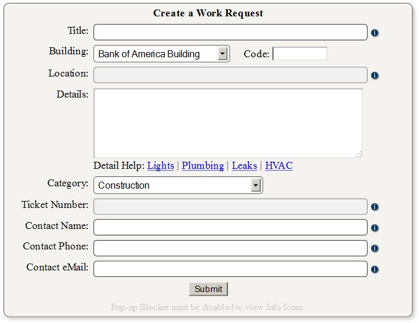The width and height of the screenshot is (419, 323).
Task: Select the Contact Name input field
Action: click(x=230, y=227)
